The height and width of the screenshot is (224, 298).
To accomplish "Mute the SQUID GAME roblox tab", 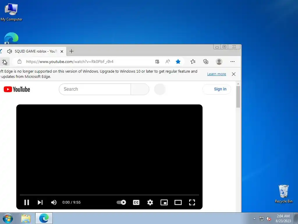I will 10,51.
